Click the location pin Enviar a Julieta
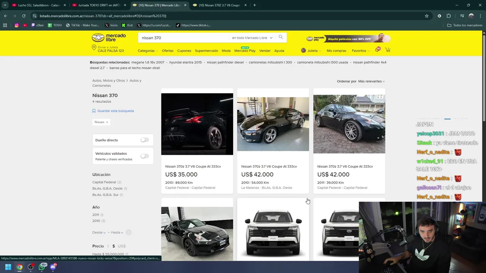 (x=94, y=47)
